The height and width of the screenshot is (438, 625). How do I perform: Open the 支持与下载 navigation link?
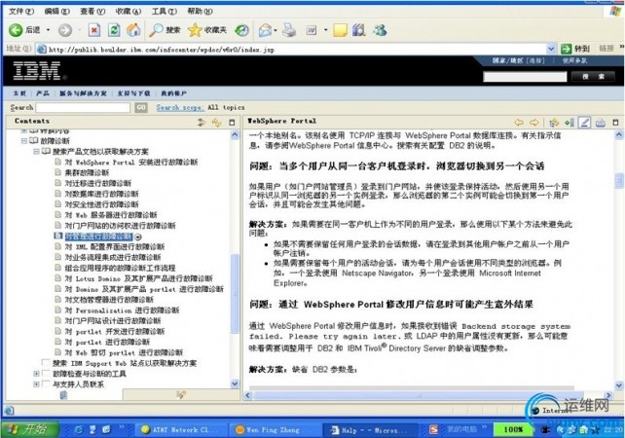pos(134,93)
